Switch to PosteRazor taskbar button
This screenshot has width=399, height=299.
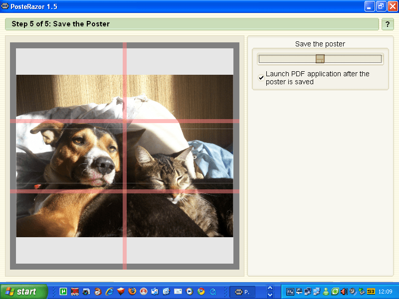point(242,292)
